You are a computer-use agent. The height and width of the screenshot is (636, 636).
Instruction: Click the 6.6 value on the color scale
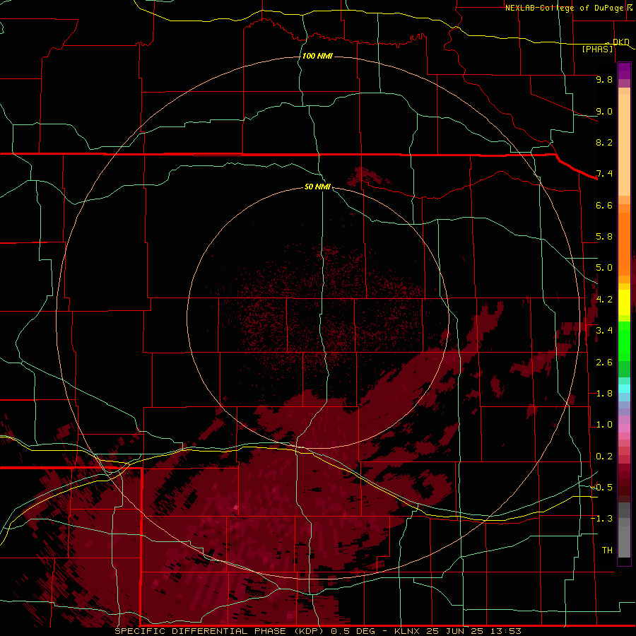(604, 205)
